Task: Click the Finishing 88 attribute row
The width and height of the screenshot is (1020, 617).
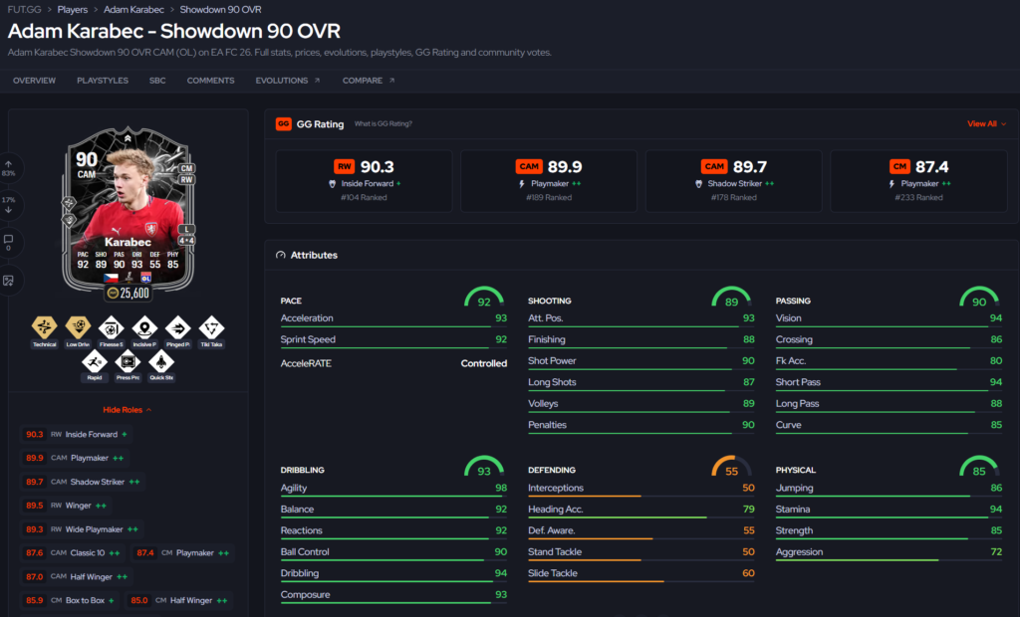Action: pyautogui.click(x=641, y=340)
